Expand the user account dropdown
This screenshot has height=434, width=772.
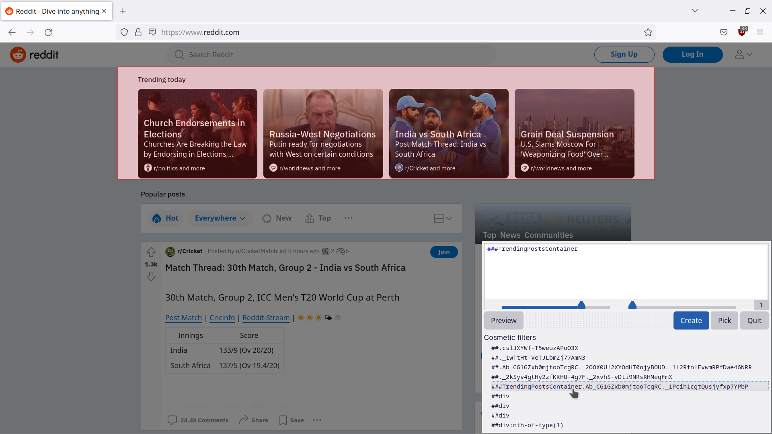click(x=743, y=55)
